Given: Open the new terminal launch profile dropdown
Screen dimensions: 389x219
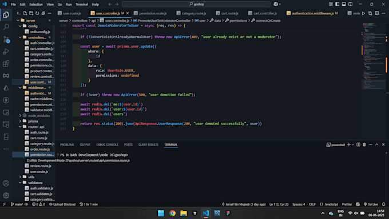Looking at the screenshot, I should (353, 144).
